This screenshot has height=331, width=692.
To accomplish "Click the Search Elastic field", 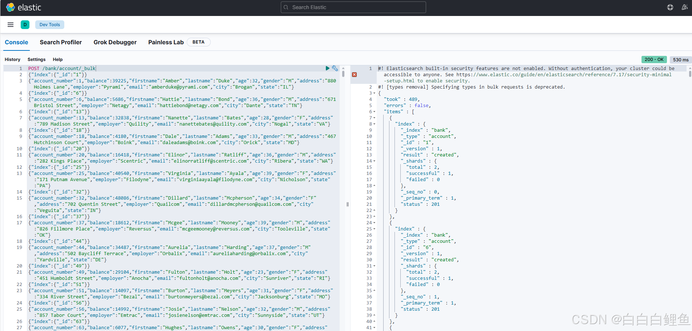I will tap(353, 7).
